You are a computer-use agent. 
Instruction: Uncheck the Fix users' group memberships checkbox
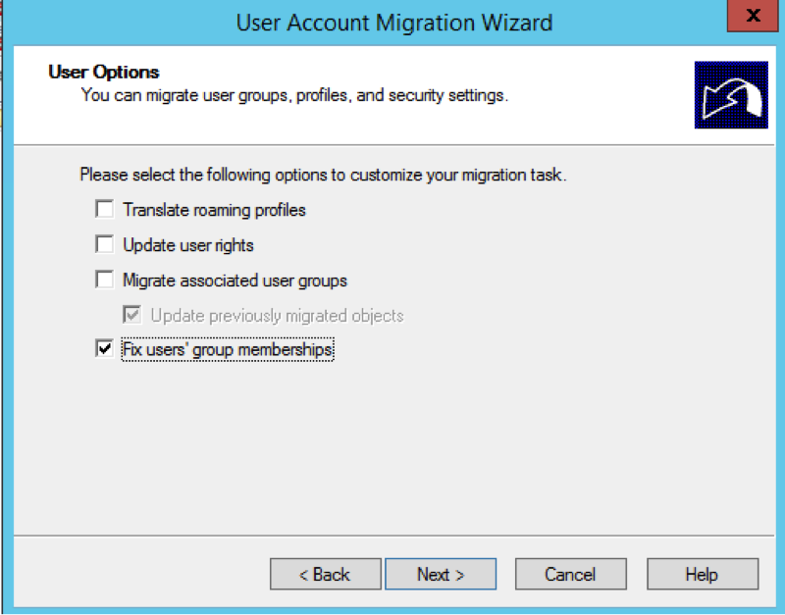click(x=104, y=349)
